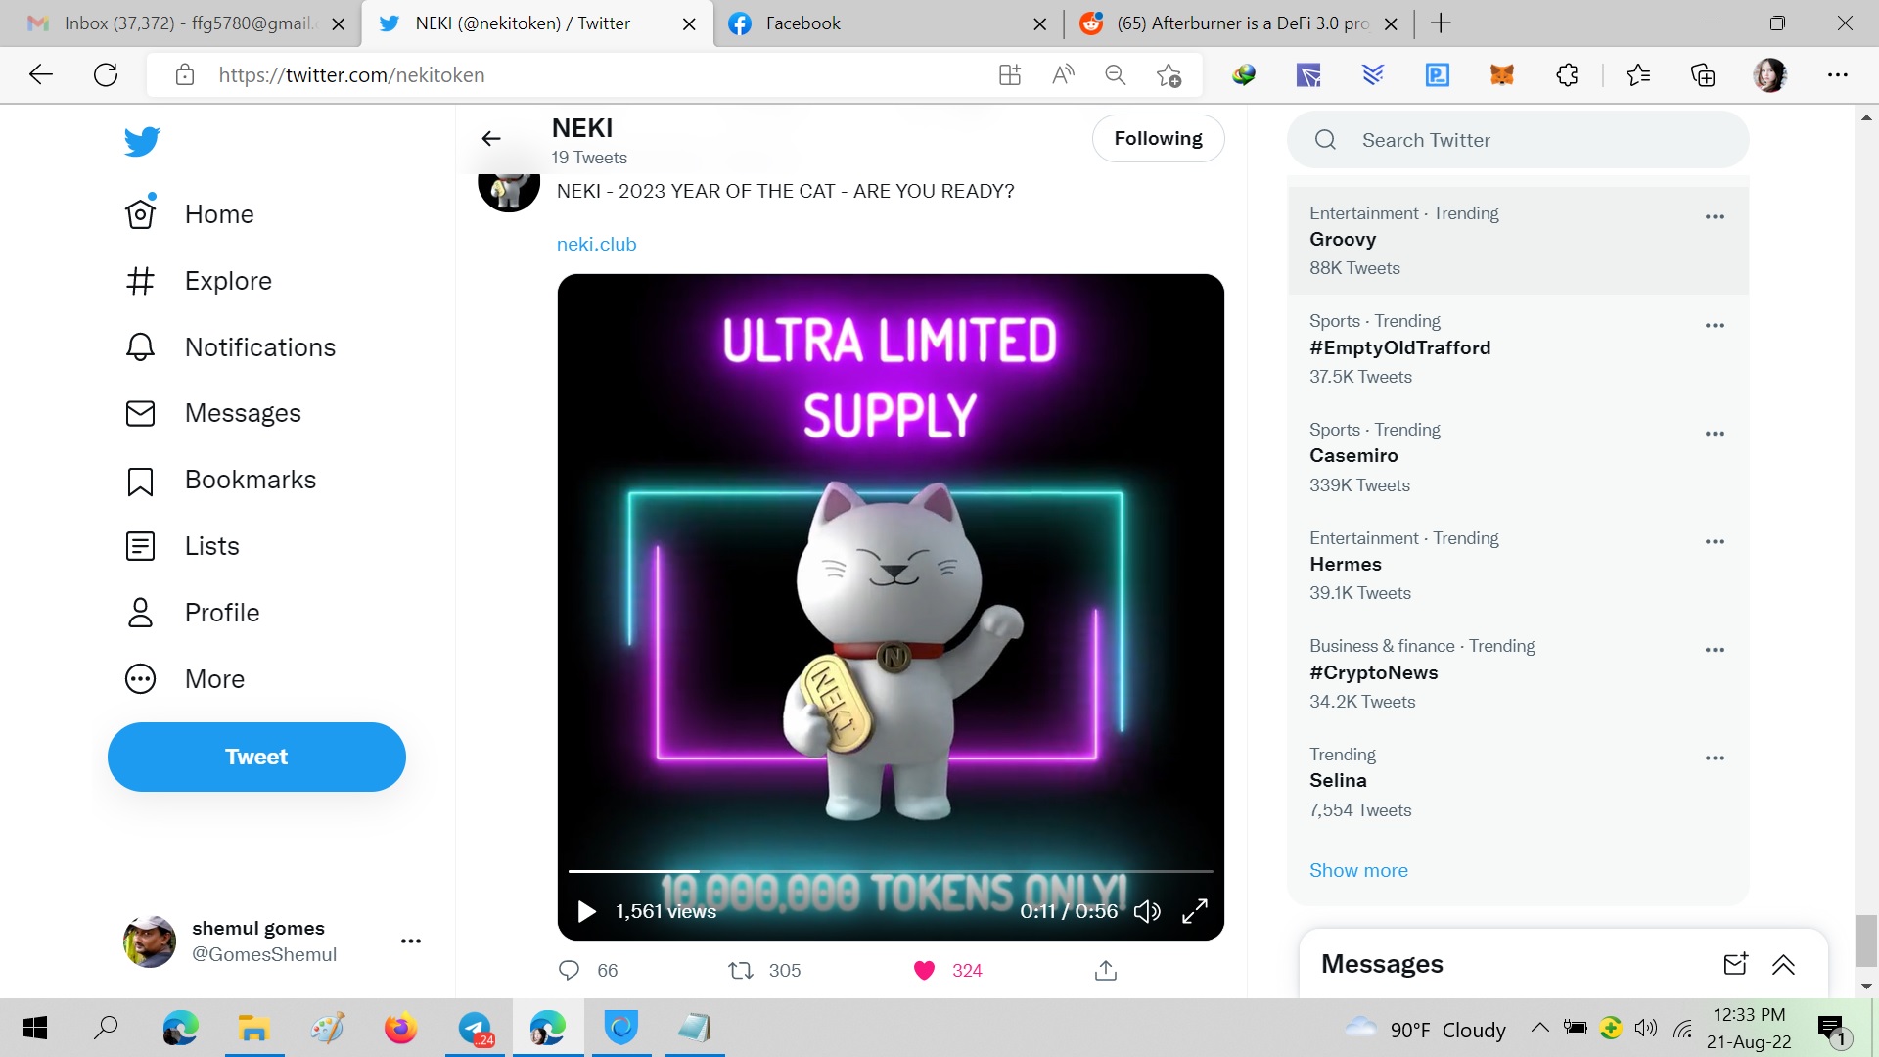Open the browser Extensions puzzle menu
Image resolution: width=1879 pixels, height=1057 pixels.
(x=1567, y=74)
